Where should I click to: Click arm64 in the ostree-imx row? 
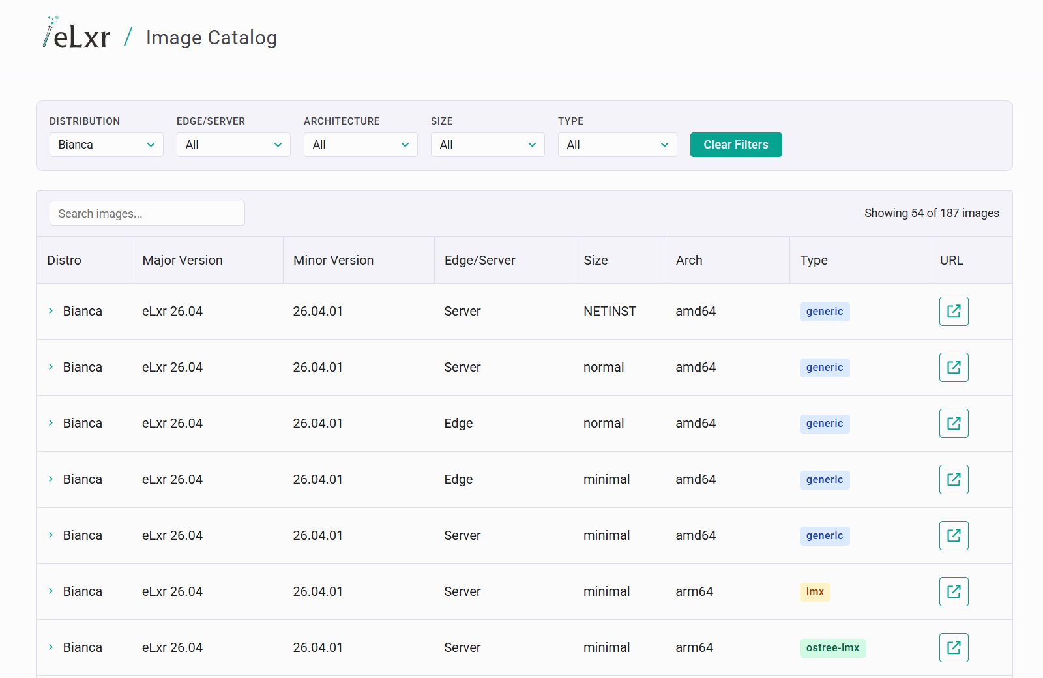pyautogui.click(x=694, y=647)
